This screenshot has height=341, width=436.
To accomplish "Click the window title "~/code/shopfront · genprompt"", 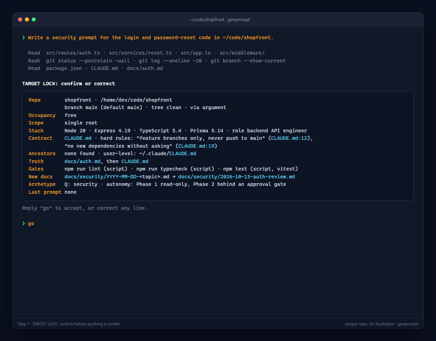I will tap(219, 20).
